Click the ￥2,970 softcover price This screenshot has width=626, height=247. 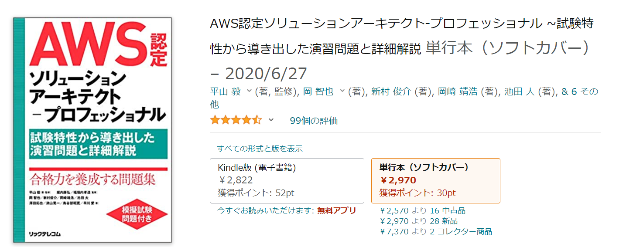pos(398,180)
